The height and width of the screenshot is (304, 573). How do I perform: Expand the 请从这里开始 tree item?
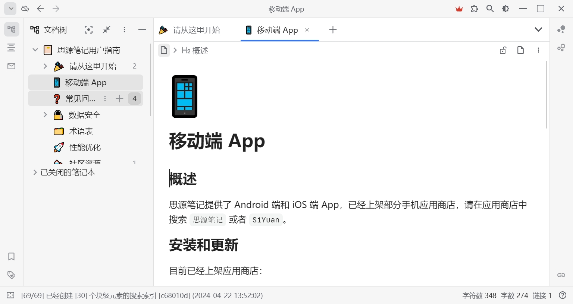[45, 66]
